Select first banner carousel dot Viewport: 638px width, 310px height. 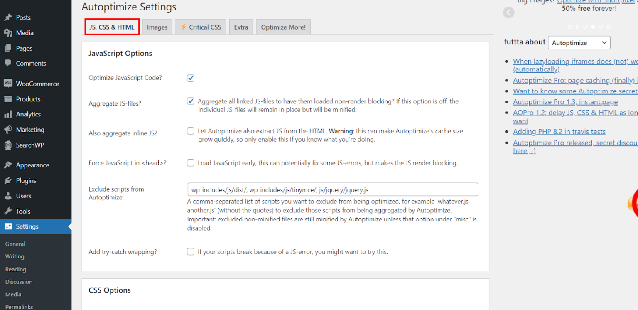(570, 27)
